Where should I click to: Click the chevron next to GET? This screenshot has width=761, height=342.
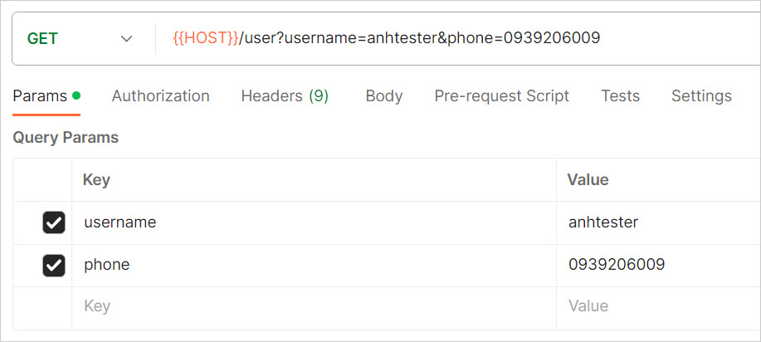click(x=127, y=39)
